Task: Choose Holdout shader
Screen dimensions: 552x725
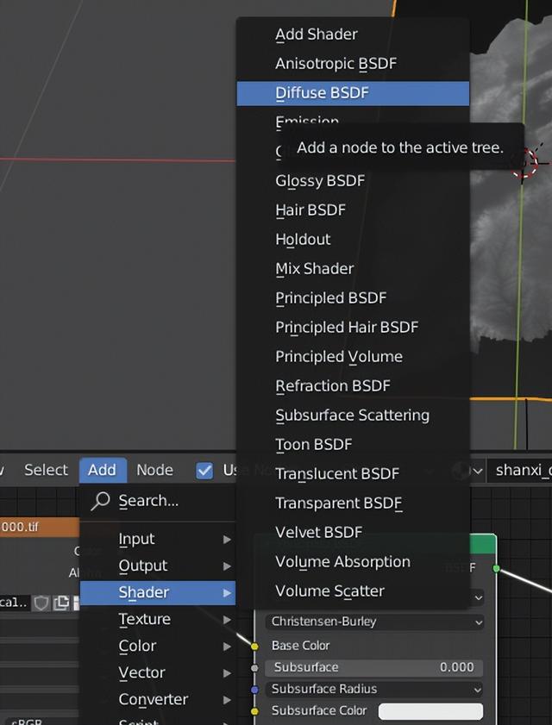Action: [x=353, y=240]
